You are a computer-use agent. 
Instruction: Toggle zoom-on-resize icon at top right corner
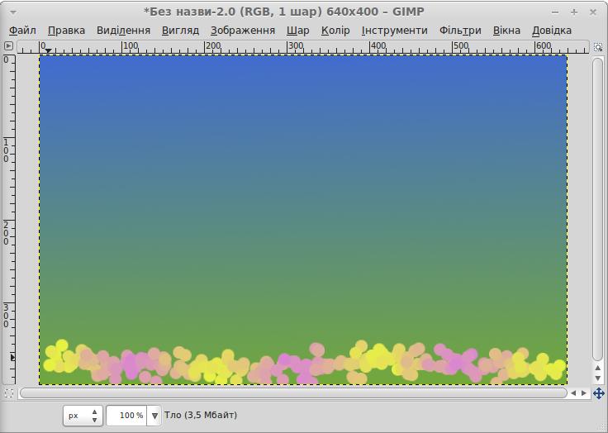click(x=598, y=47)
